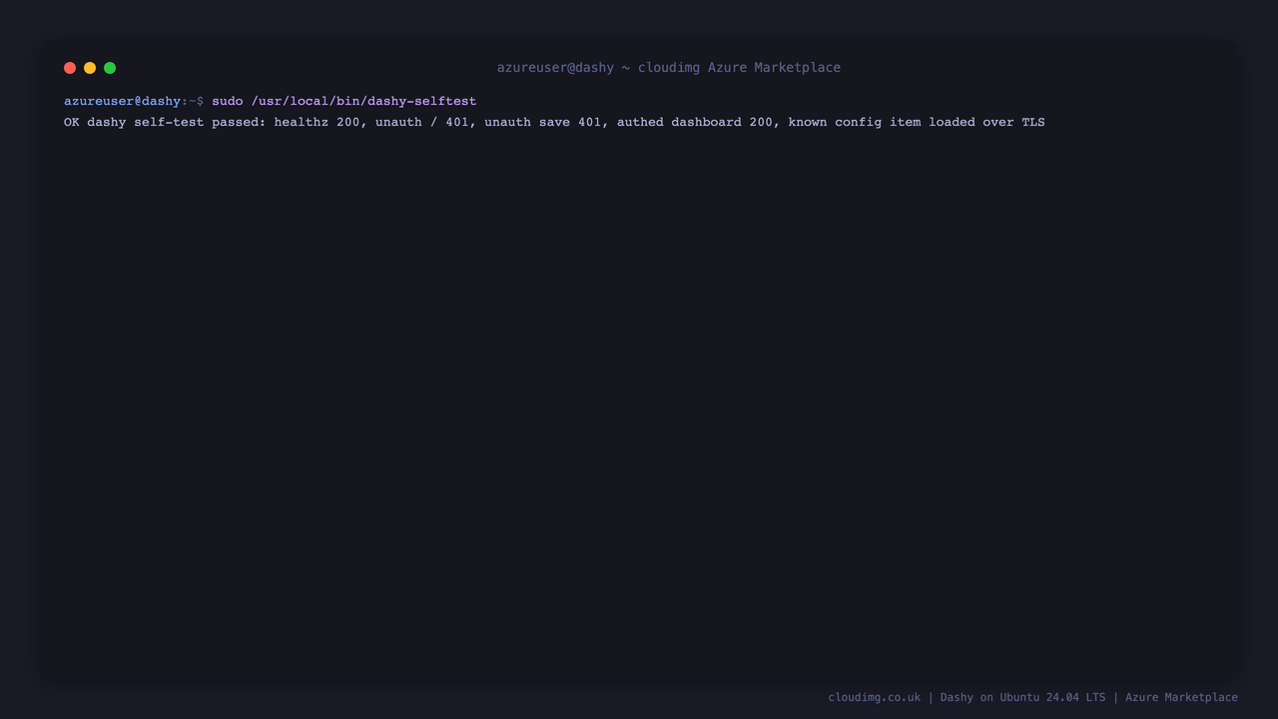Click 'known config item loaded over TLS' text
The width and height of the screenshot is (1278, 719).
pos(917,122)
